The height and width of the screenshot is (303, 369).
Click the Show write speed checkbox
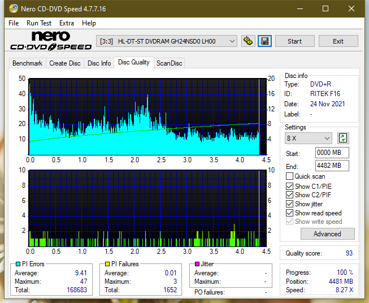pos(289,222)
